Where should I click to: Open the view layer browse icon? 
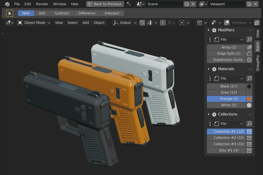(203, 4)
